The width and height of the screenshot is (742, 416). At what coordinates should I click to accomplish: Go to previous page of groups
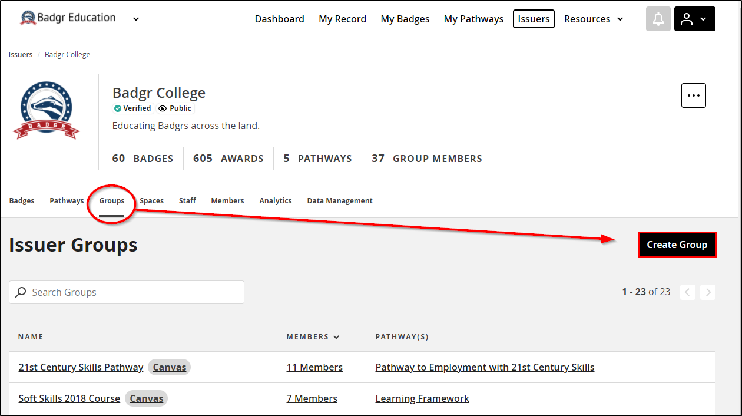(x=688, y=292)
